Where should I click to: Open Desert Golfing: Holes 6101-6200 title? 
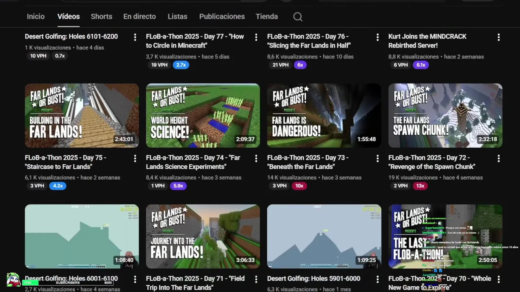tap(71, 36)
